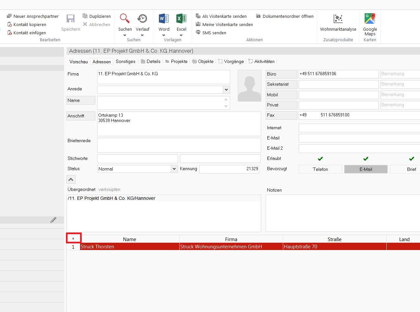Toggle the first green Erlaubt checkmark
Screen dimensions: 420x312
[x=320, y=159]
